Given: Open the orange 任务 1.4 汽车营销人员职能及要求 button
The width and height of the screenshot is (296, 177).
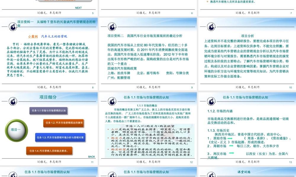Looking at the screenshot, I should (49, 151).
